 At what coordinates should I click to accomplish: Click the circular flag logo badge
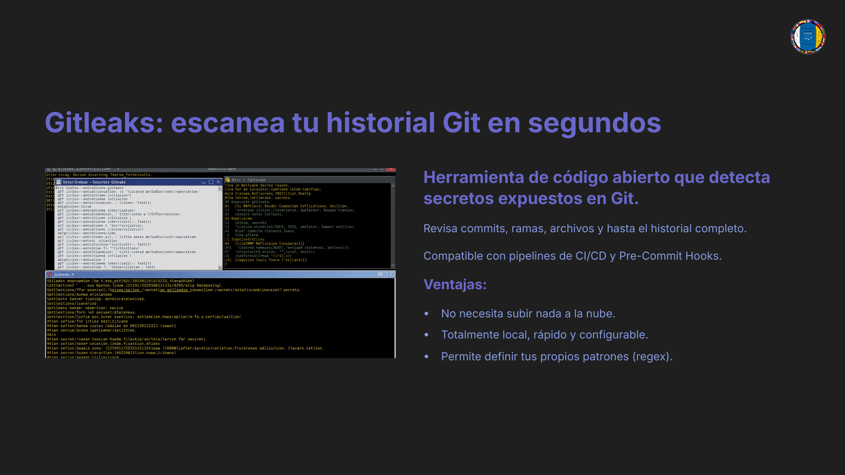(x=808, y=37)
